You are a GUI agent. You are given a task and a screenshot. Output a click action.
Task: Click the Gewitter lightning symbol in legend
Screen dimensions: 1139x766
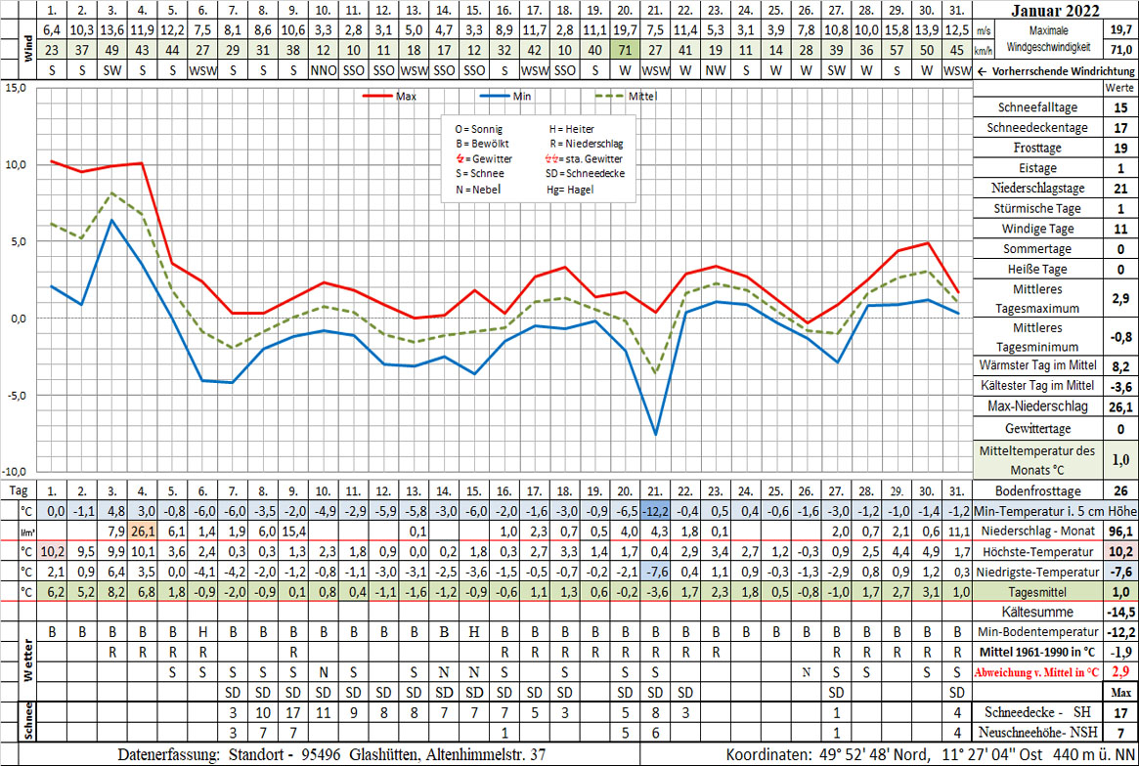(x=461, y=158)
